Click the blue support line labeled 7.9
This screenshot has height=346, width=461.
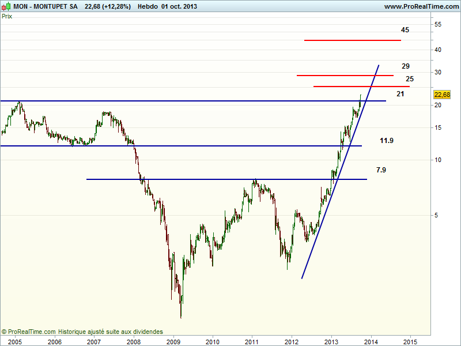tap(231, 179)
